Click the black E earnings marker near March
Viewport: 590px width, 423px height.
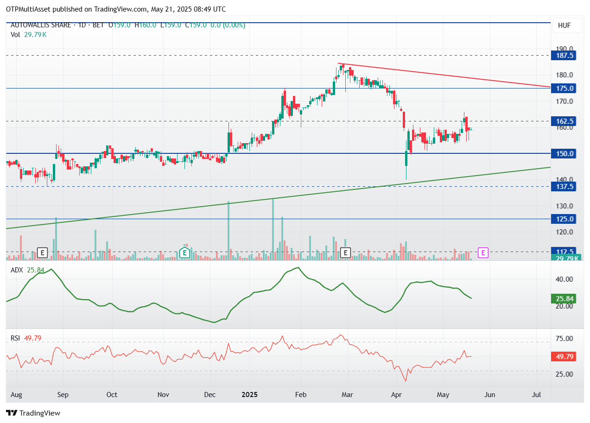345,253
